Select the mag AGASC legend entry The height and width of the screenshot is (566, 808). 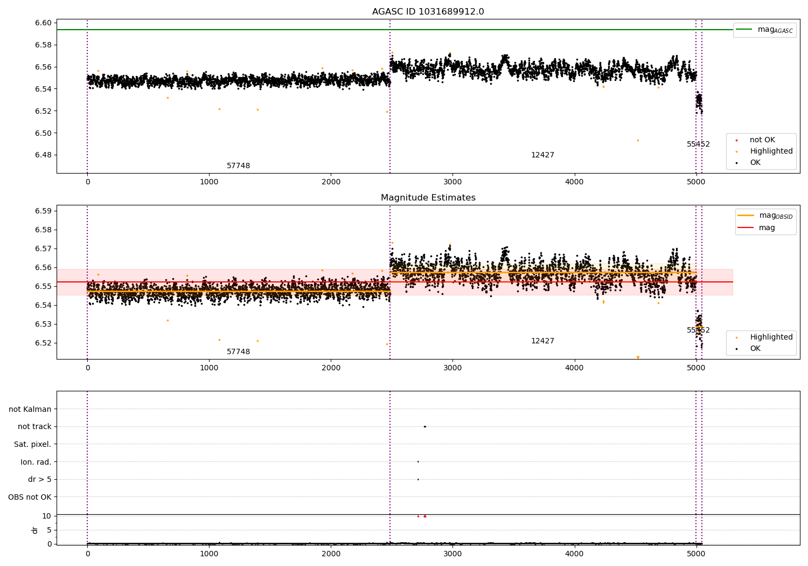[765, 30]
